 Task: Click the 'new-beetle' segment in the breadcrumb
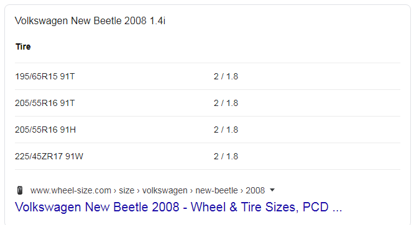click(x=216, y=190)
